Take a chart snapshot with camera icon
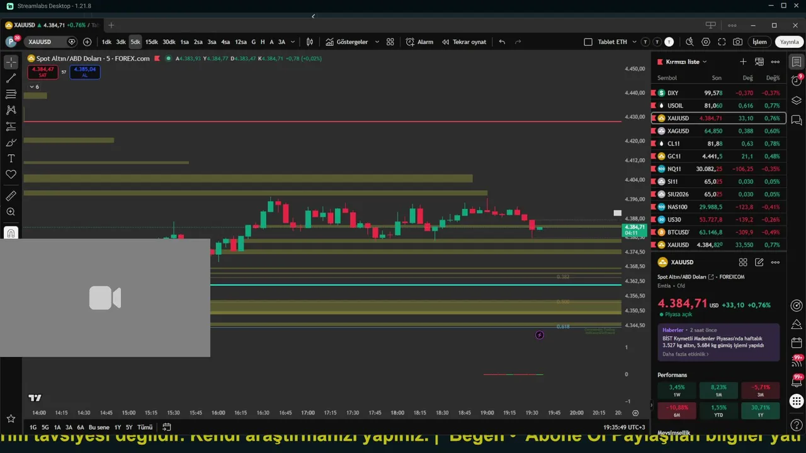Viewport: 806px width, 453px height. (x=738, y=42)
